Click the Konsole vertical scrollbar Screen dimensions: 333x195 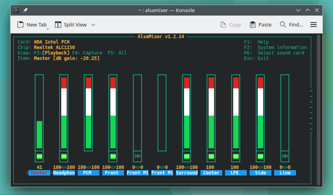tap(318, 110)
